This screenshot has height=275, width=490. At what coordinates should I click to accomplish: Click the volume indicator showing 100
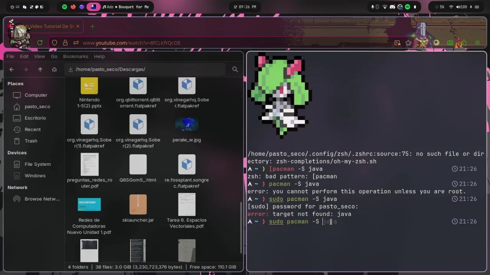pos(461,7)
